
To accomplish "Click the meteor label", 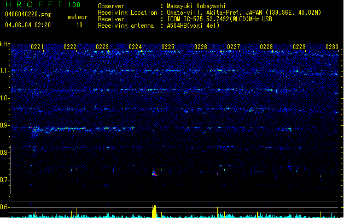I will [x=78, y=17].
